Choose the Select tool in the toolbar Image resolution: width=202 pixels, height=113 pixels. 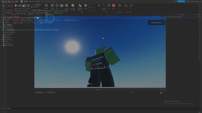coord(16,6)
